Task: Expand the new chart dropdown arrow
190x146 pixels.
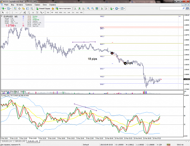Action: tap(5, 9)
